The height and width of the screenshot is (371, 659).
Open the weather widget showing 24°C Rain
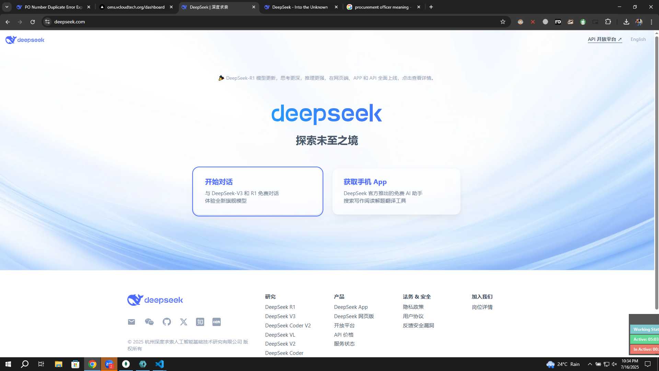pyautogui.click(x=563, y=364)
